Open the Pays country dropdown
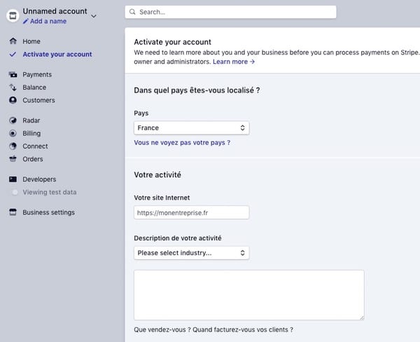420x342 pixels. [x=191, y=128]
